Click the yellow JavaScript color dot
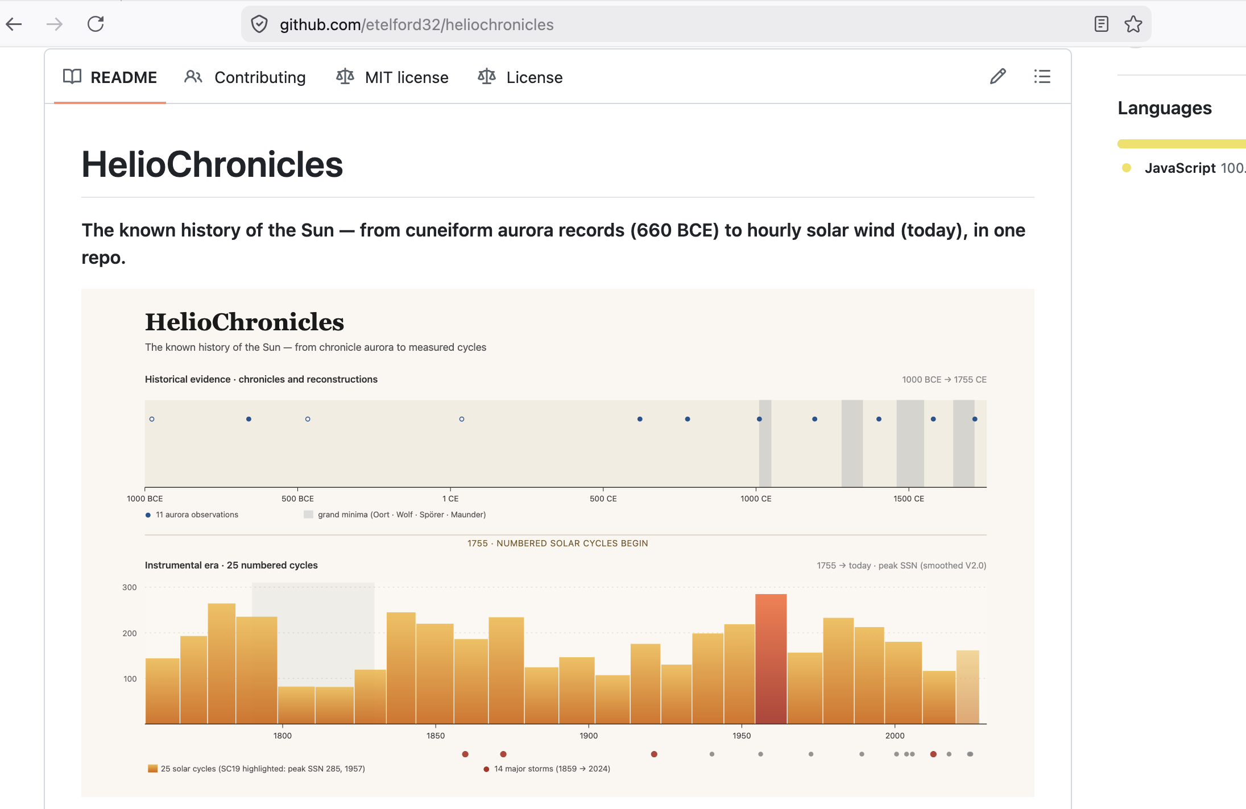The height and width of the screenshot is (809, 1246). click(1127, 168)
